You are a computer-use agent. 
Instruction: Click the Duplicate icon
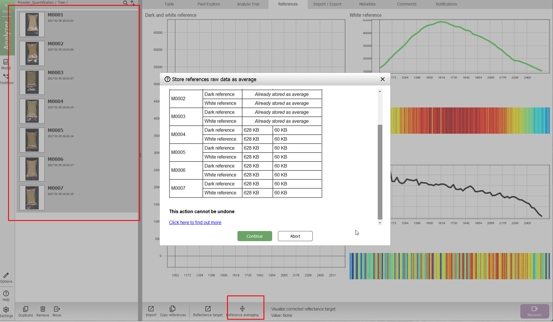[25, 309]
